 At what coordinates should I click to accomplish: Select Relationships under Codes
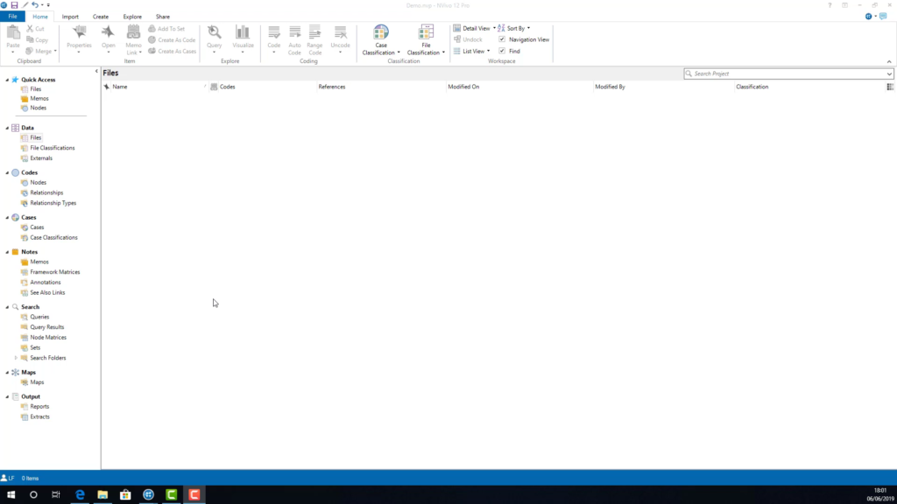coord(46,193)
